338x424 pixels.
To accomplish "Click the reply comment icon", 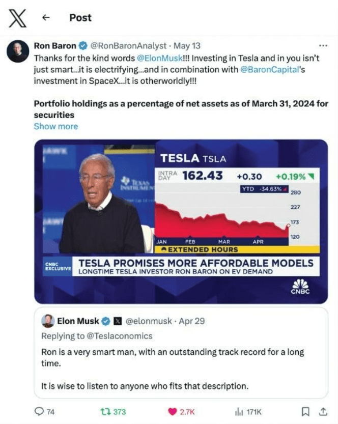I will pos(39,411).
